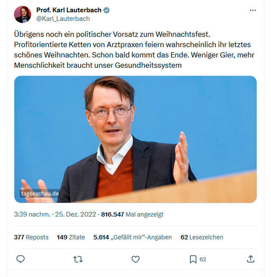This screenshot has height=277, width=271.
Task: Bookmark the tweet using the bookmark icon
Action: coord(193,259)
